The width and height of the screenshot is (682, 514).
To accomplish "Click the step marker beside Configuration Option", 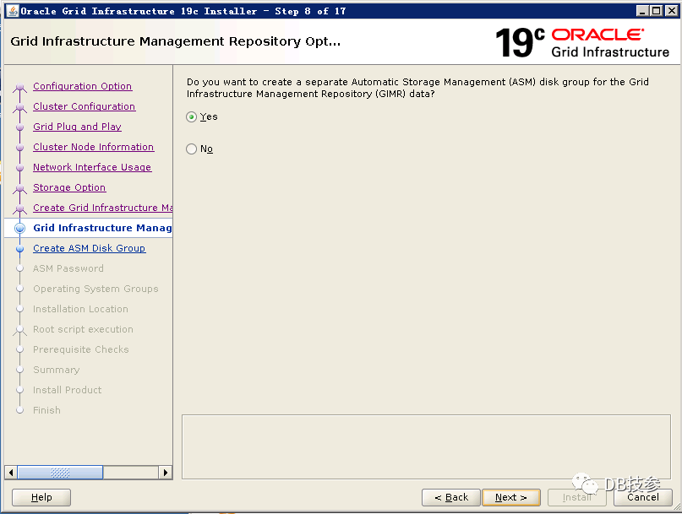I will coord(19,88).
